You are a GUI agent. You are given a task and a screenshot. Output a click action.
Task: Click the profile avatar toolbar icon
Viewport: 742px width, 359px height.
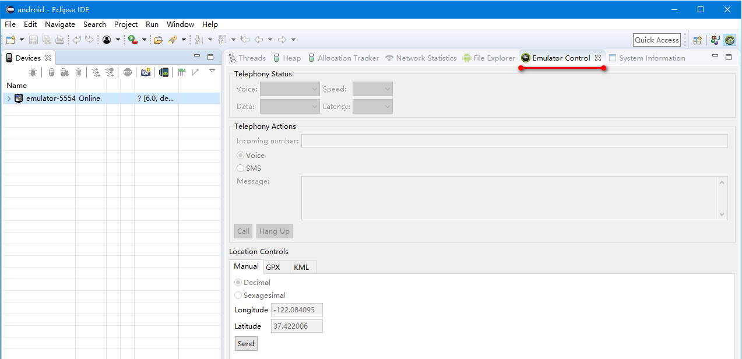pyautogui.click(x=107, y=40)
